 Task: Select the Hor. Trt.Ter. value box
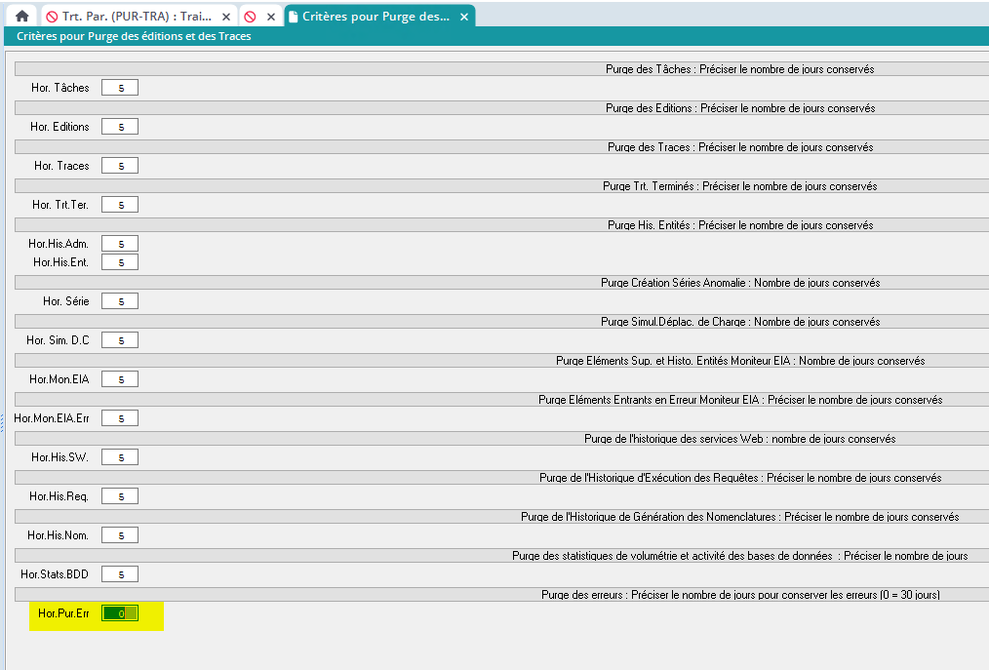pyautogui.click(x=120, y=205)
